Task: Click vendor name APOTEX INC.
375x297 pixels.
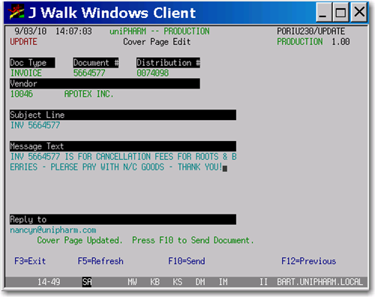Action: [88, 94]
